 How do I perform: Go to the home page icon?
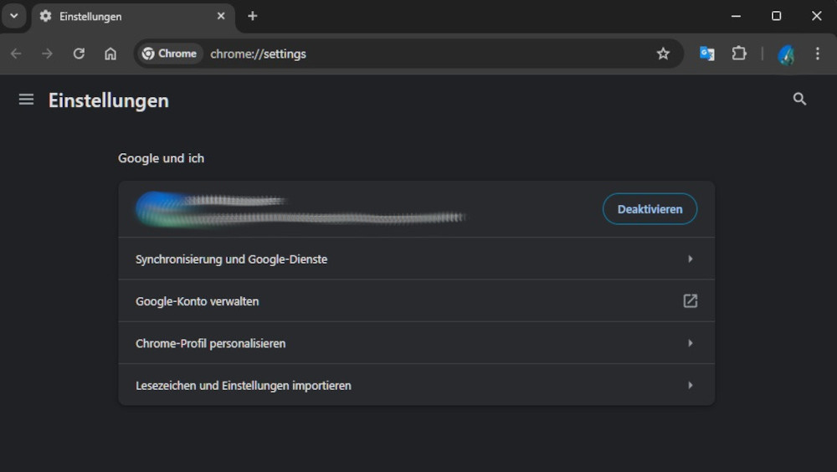(110, 54)
